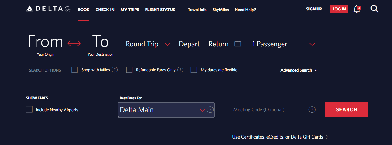Screen dimensions: 392x145
Task: Show help for Shop with Miles
Action: point(115,70)
